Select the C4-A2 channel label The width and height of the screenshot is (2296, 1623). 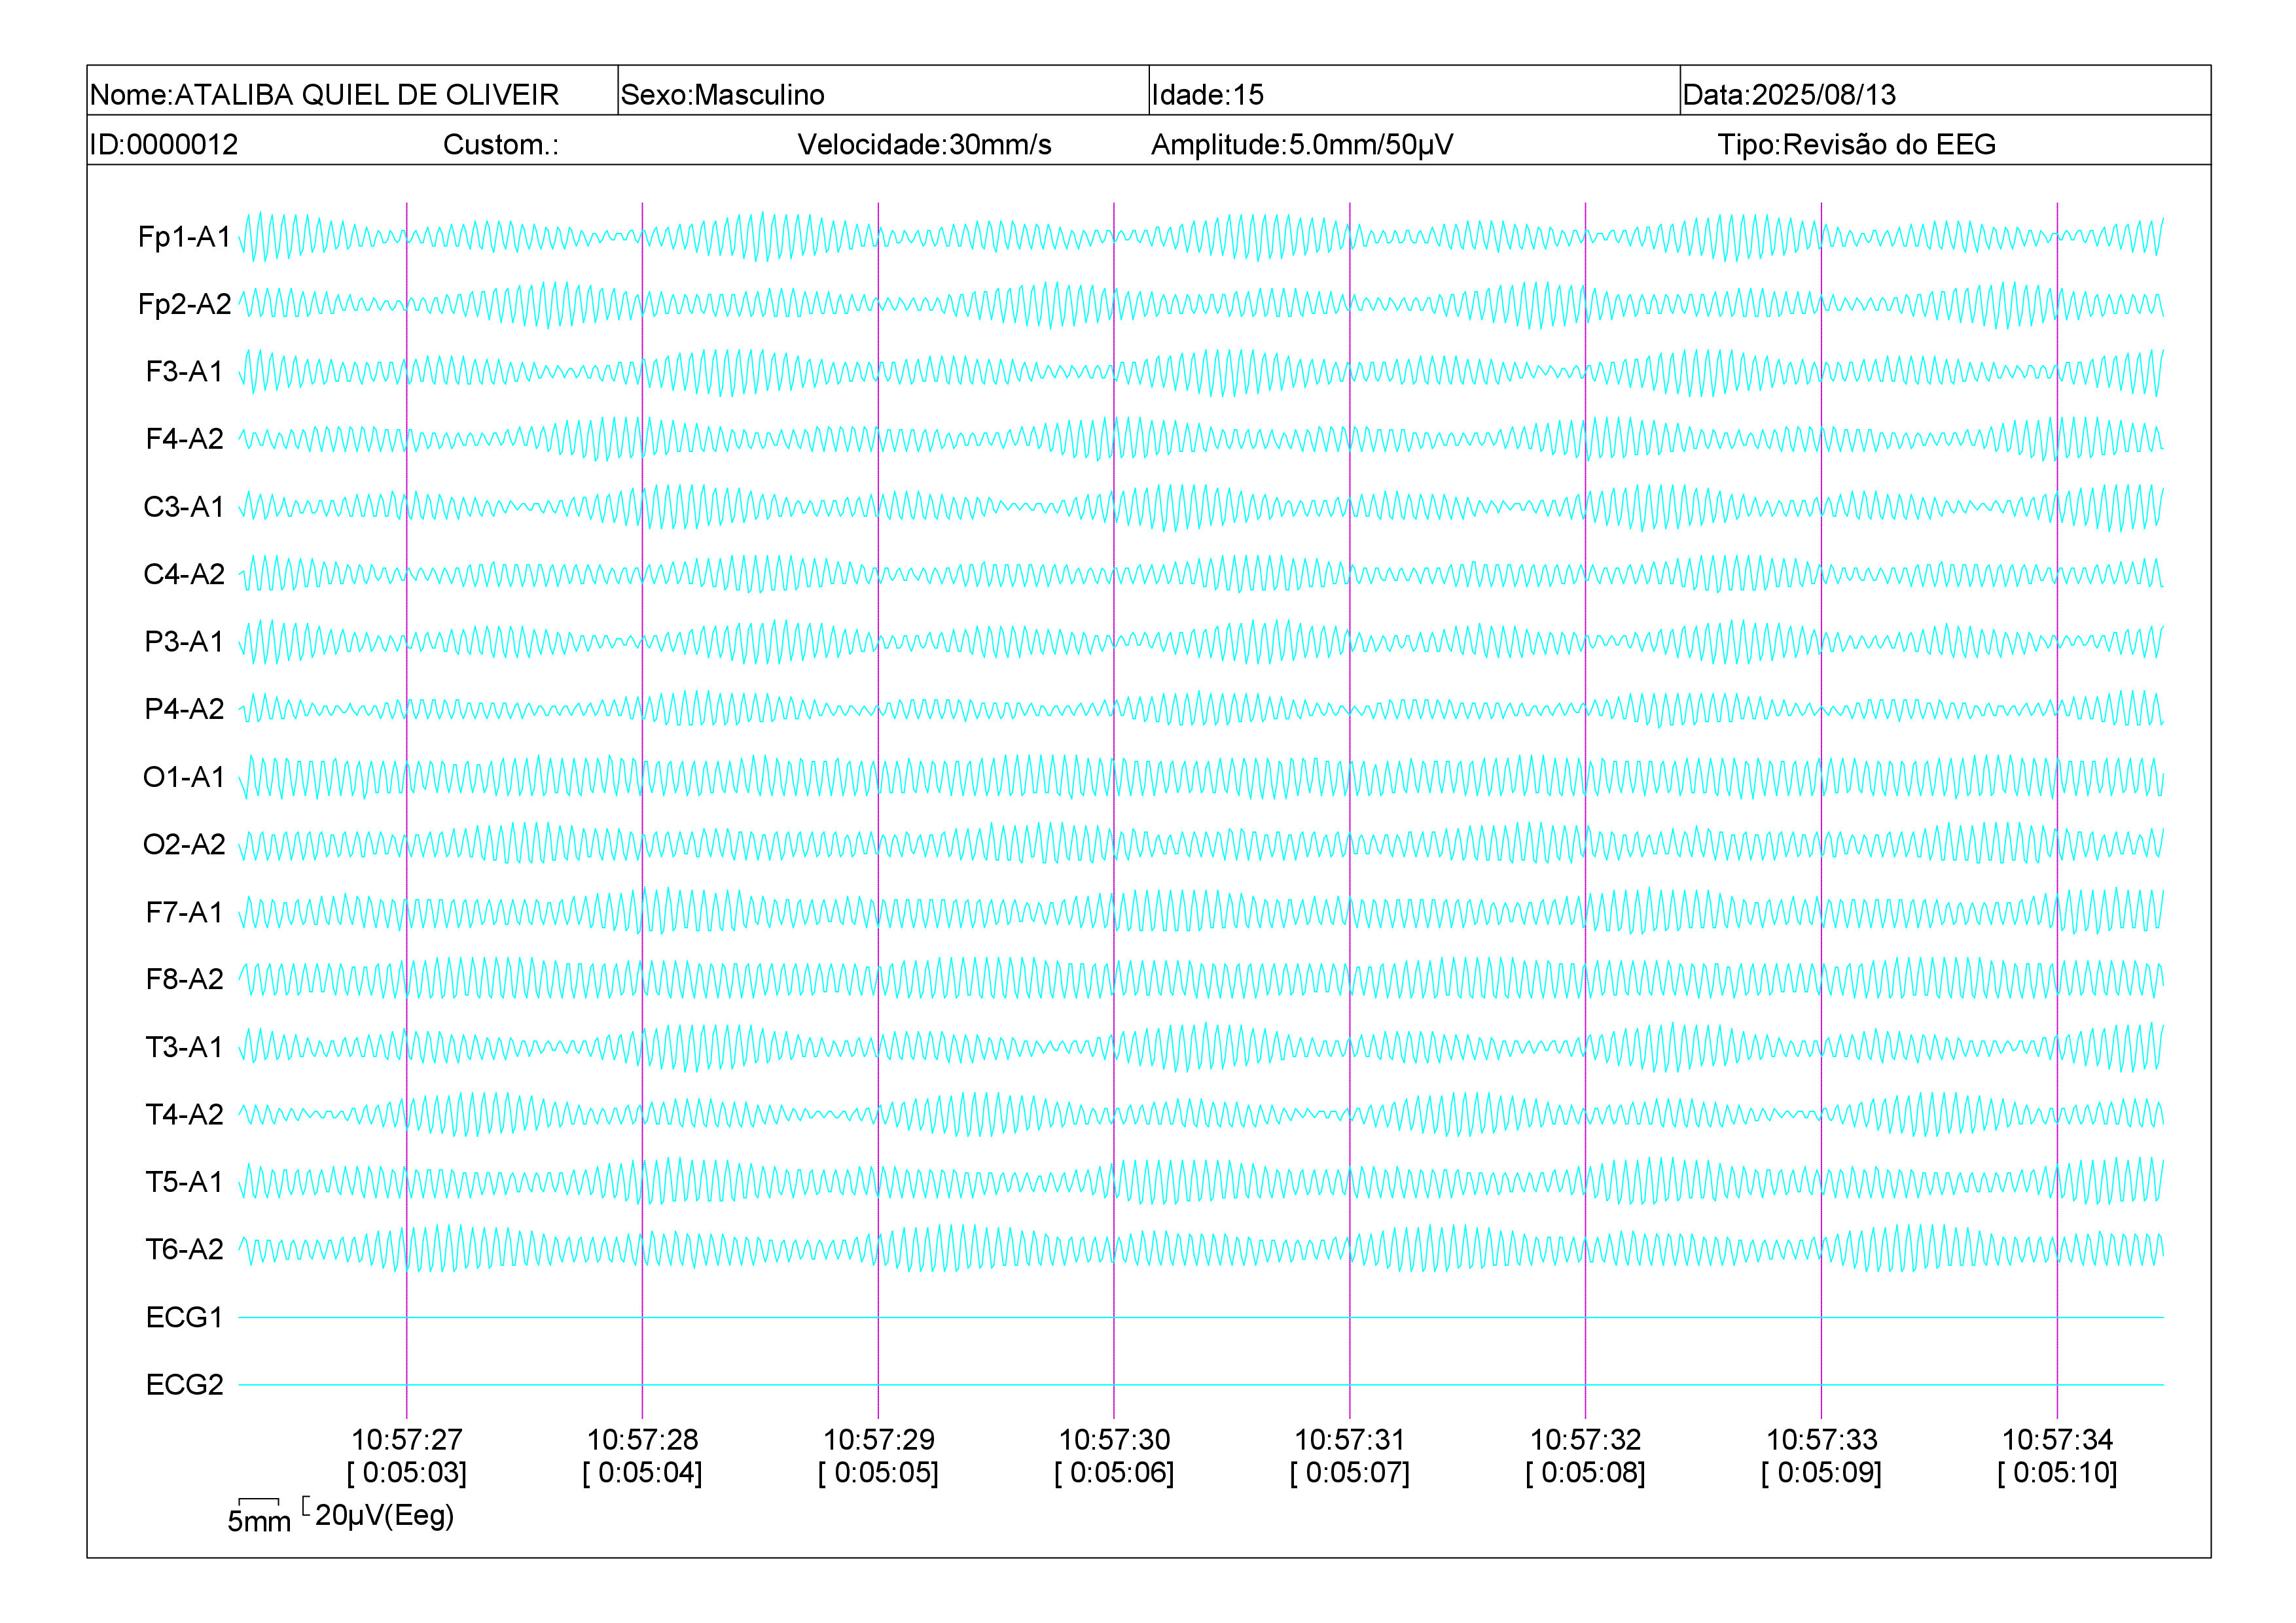click(x=184, y=574)
